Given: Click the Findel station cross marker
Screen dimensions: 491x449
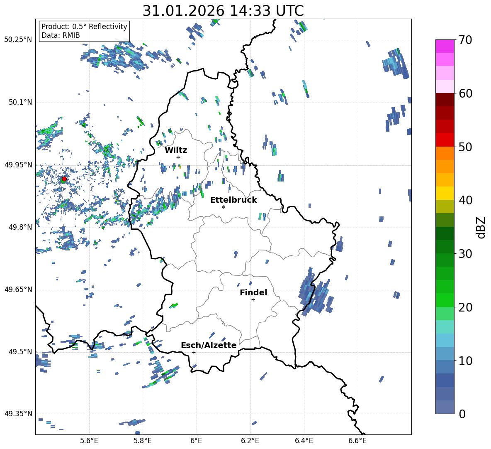Looking at the screenshot, I should pyautogui.click(x=253, y=299).
